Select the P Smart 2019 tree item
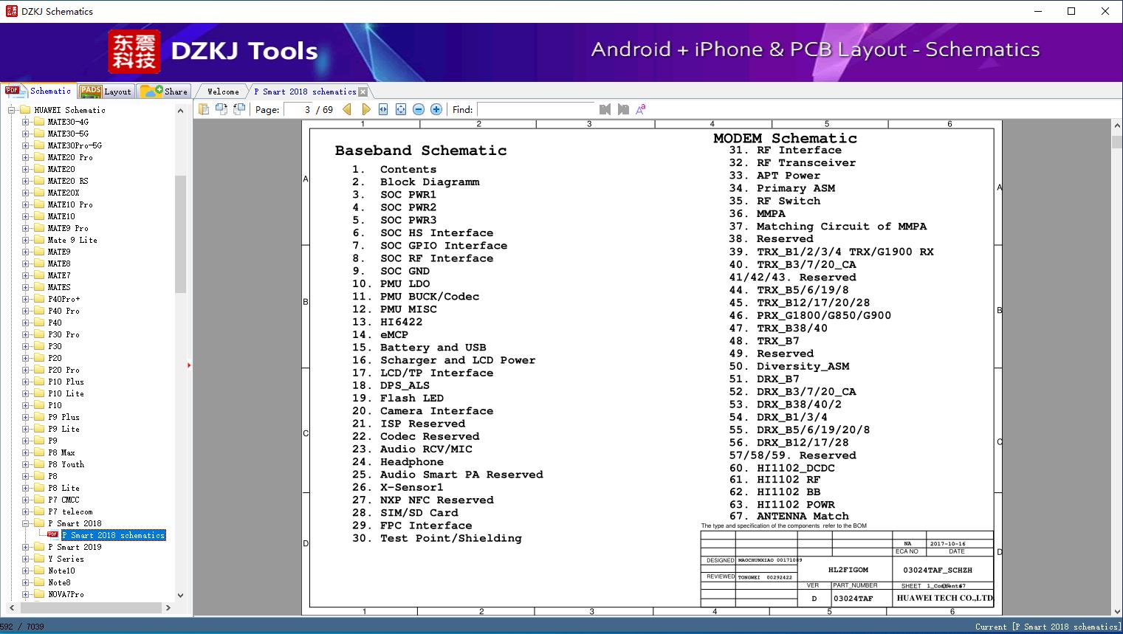Image resolution: width=1123 pixels, height=634 pixels. 75,547
